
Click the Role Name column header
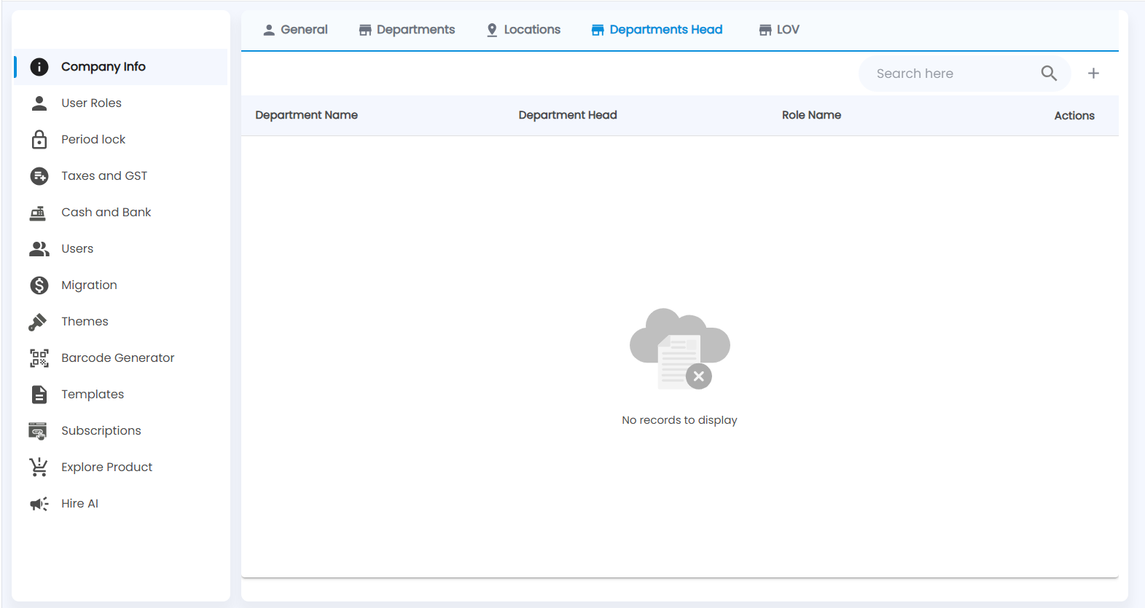click(x=811, y=115)
